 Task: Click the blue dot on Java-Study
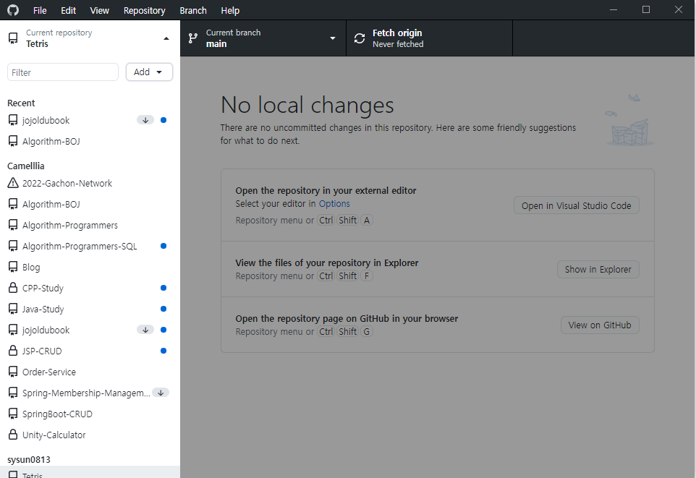click(164, 309)
